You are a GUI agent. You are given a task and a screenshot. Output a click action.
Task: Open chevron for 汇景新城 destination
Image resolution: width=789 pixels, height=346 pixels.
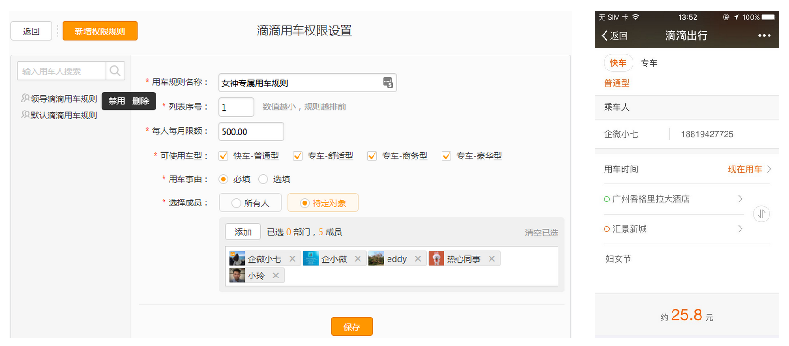(x=741, y=229)
